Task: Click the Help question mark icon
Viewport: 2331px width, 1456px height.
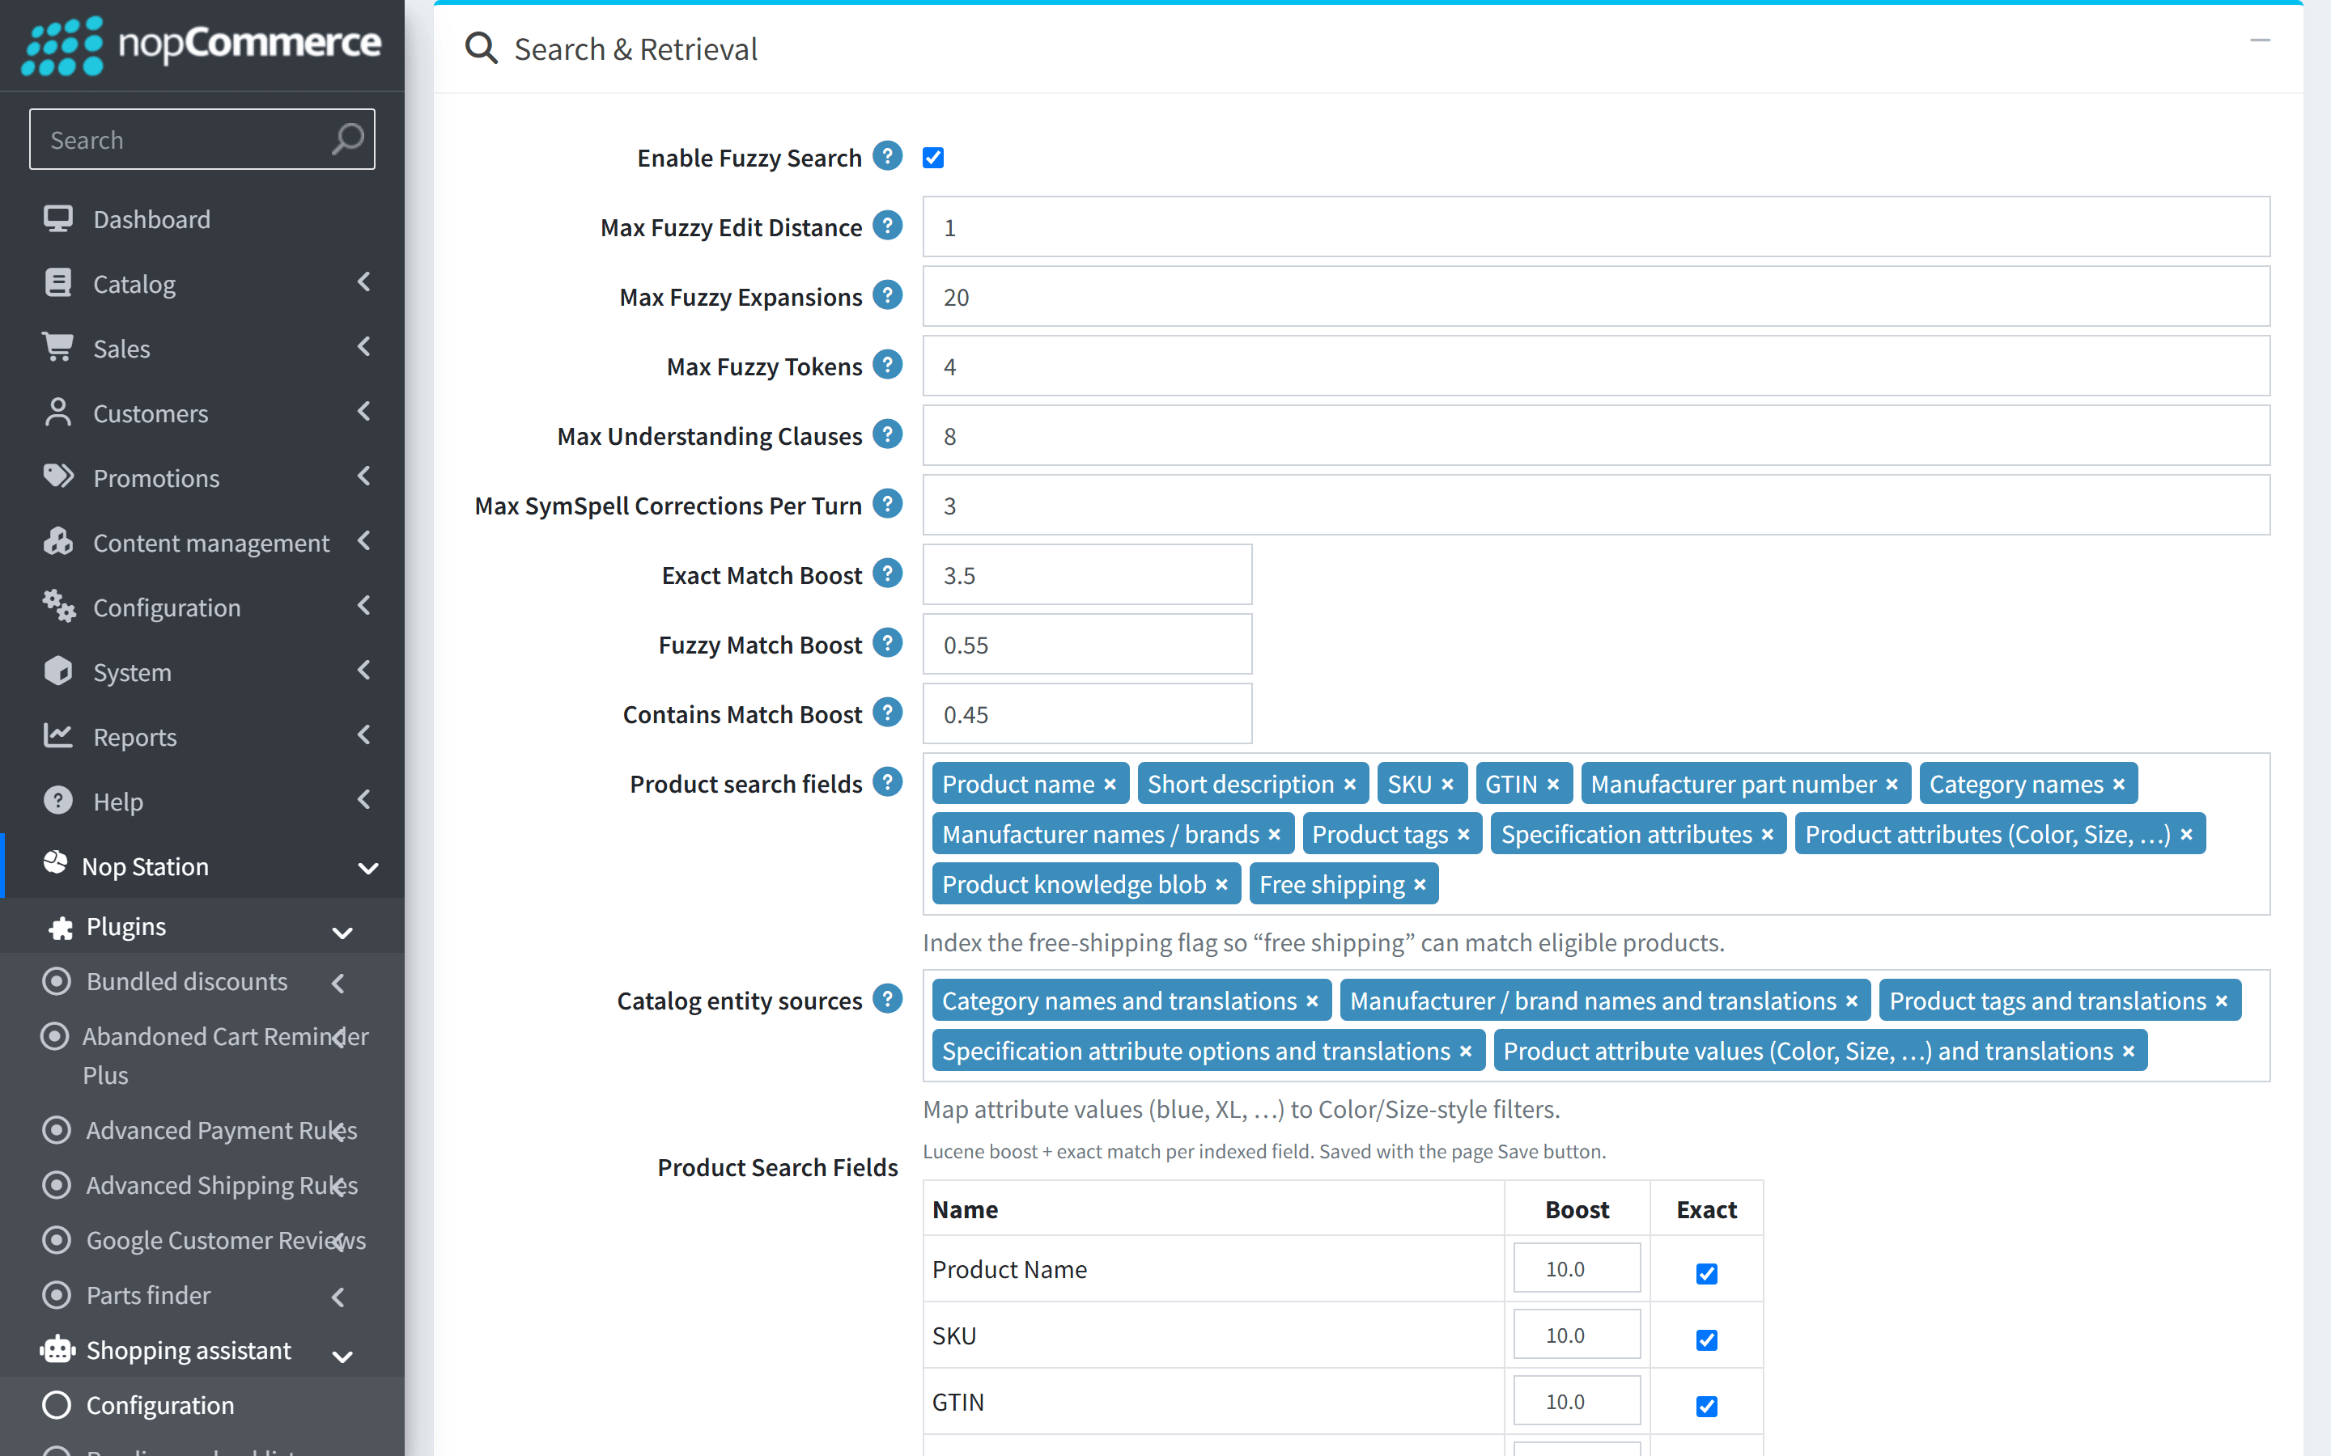Action: click(x=57, y=800)
